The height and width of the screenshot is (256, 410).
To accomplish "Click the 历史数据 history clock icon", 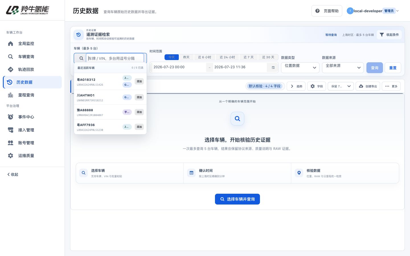I will 10,82.
